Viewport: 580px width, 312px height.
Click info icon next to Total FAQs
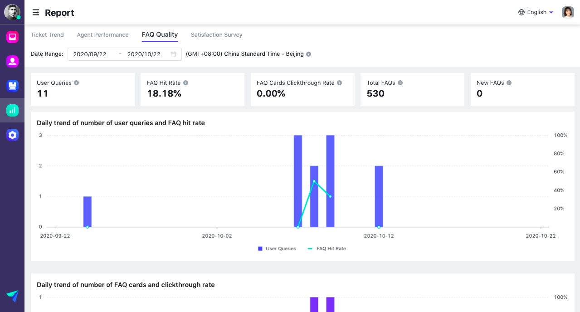click(400, 83)
